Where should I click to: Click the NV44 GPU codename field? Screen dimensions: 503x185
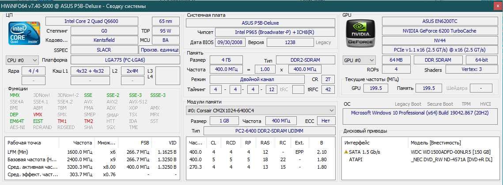[439, 41]
